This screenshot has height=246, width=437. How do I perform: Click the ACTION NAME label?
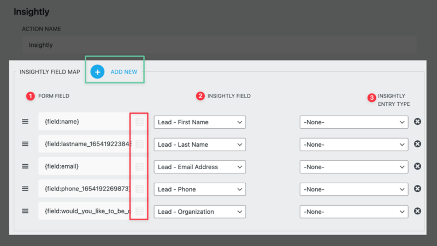pos(42,29)
